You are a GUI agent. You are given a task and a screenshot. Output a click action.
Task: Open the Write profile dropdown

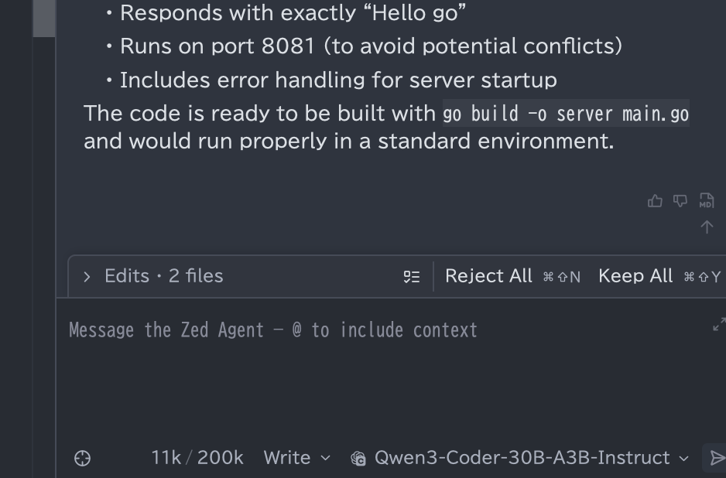pos(296,458)
